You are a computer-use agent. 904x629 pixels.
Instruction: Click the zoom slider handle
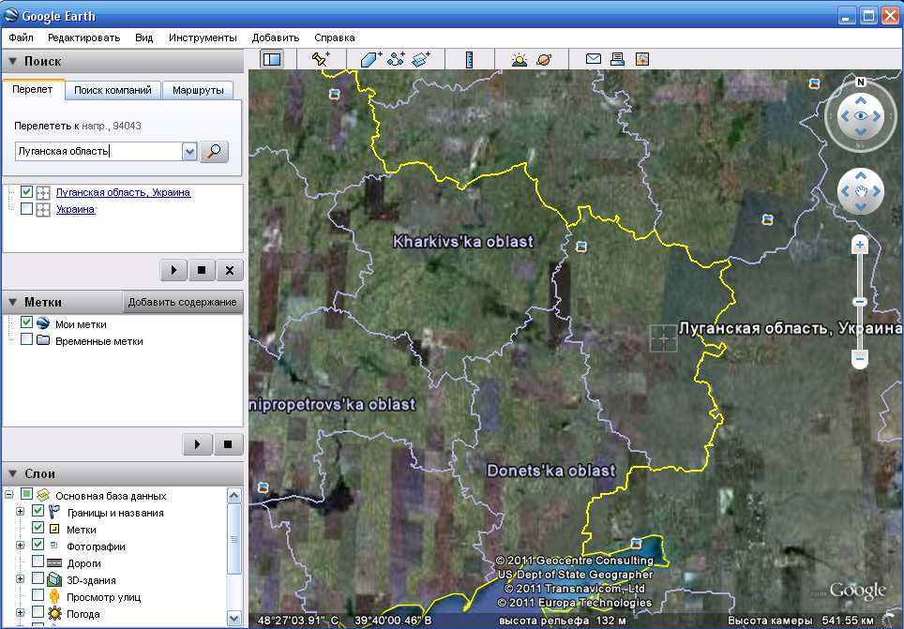pyautogui.click(x=860, y=302)
